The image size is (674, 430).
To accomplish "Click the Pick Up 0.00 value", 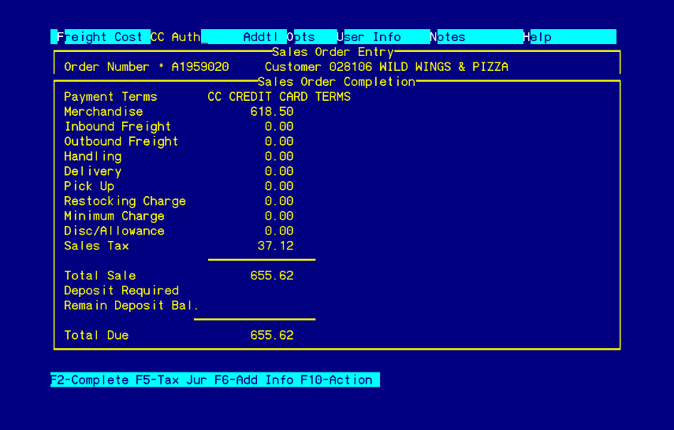I will (279, 186).
